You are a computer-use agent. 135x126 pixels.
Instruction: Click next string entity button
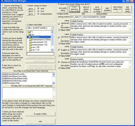click(117, 9)
